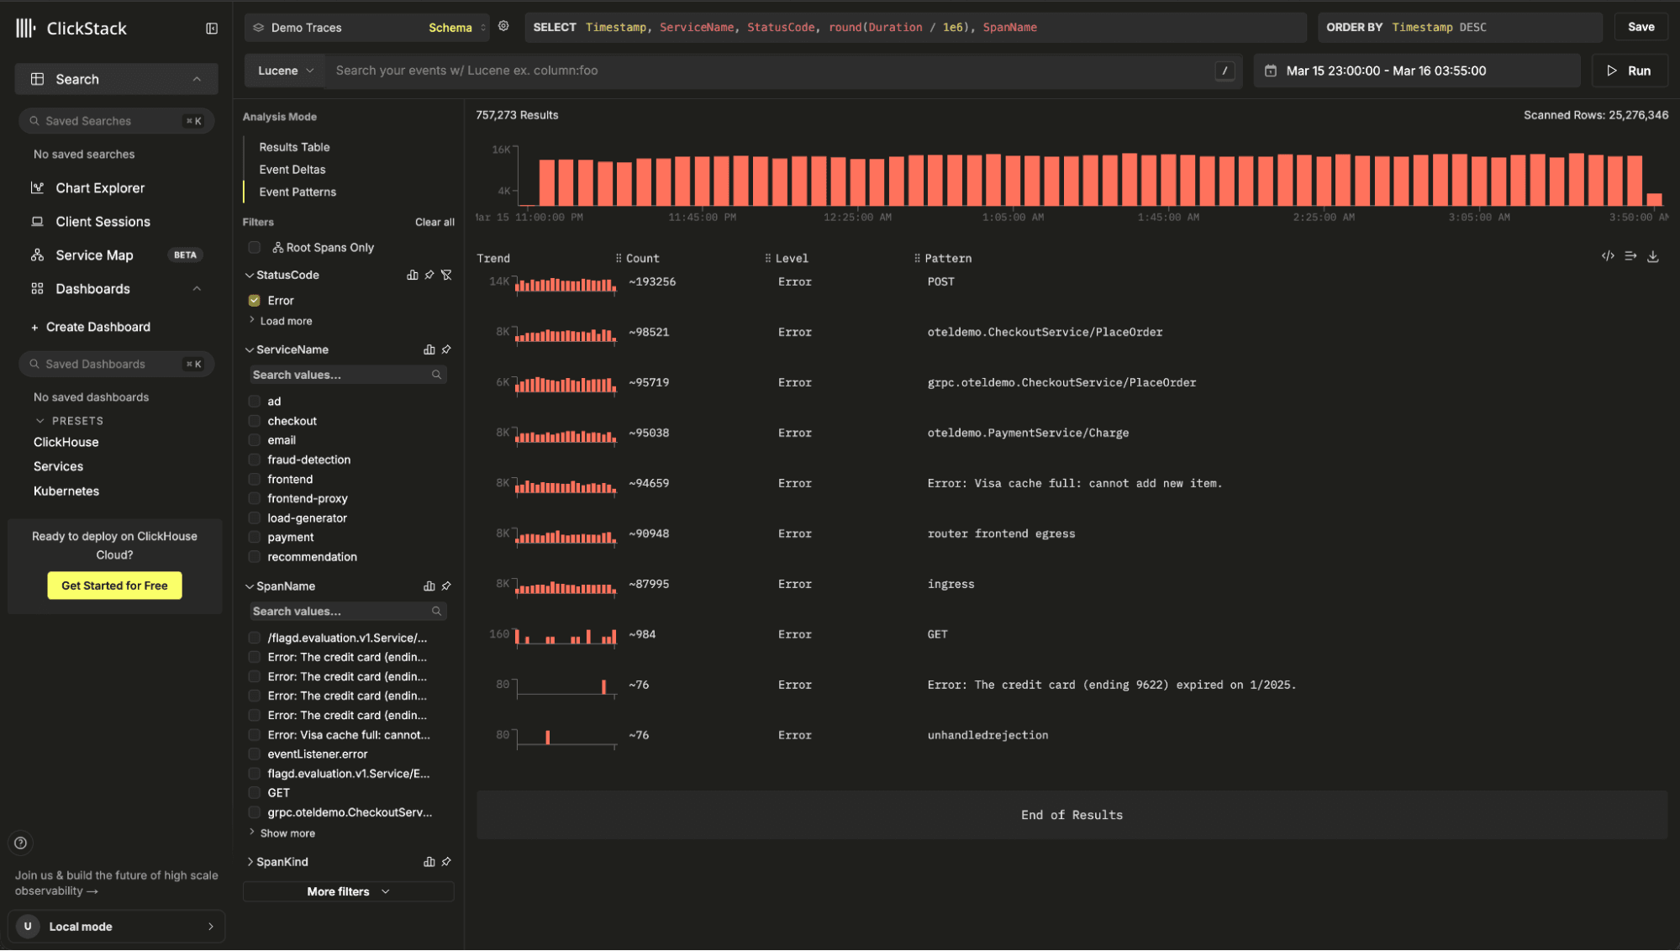
Task: Expand the SpanKind filter section
Action: tap(281, 862)
